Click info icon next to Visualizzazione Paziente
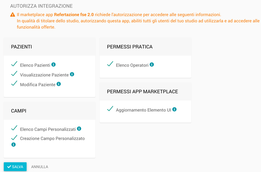 tap(72, 74)
